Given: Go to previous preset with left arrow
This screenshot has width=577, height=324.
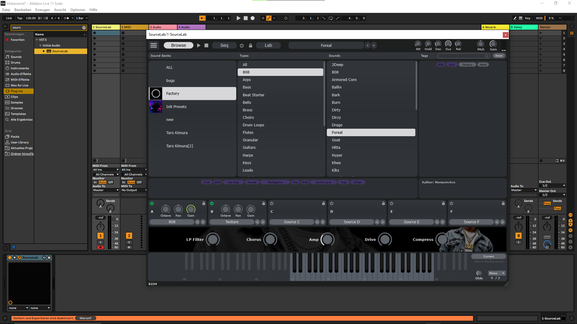Looking at the screenshot, I should [x=368, y=45].
